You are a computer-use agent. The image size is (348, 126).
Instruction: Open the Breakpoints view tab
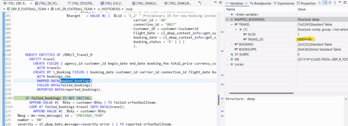tap(260, 3)
